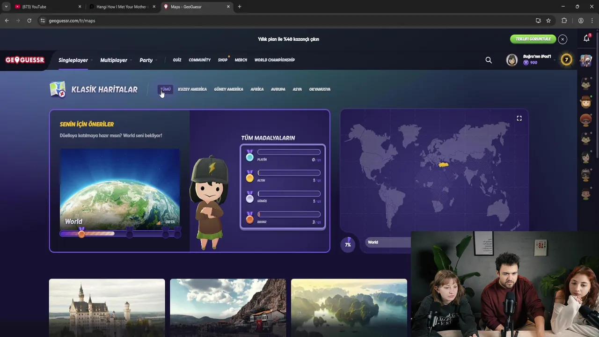Click the gold ALTIN medal icon

click(249, 176)
